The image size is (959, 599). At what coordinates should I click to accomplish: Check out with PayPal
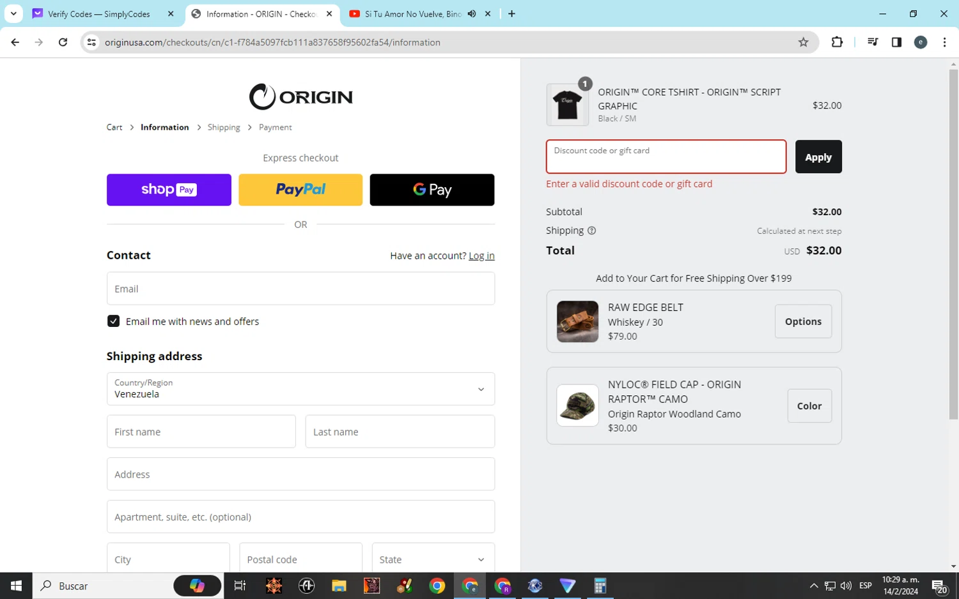tap(300, 190)
